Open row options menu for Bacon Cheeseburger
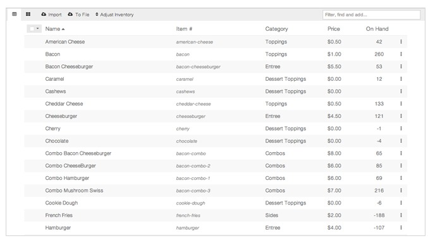The width and height of the screenshot is (428, 243). [x=401, y=66]
